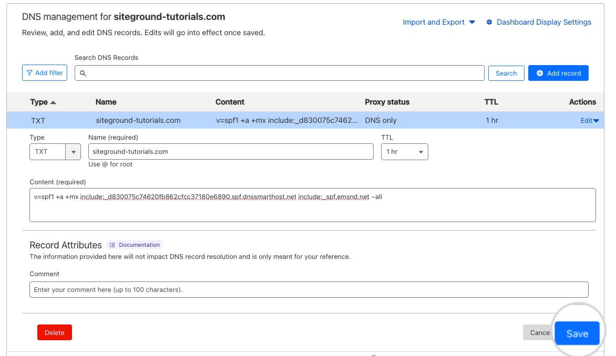This screenshot has width=616, height=356.
Task: Click the Record Attributes heading
Action: click(66, 245)
